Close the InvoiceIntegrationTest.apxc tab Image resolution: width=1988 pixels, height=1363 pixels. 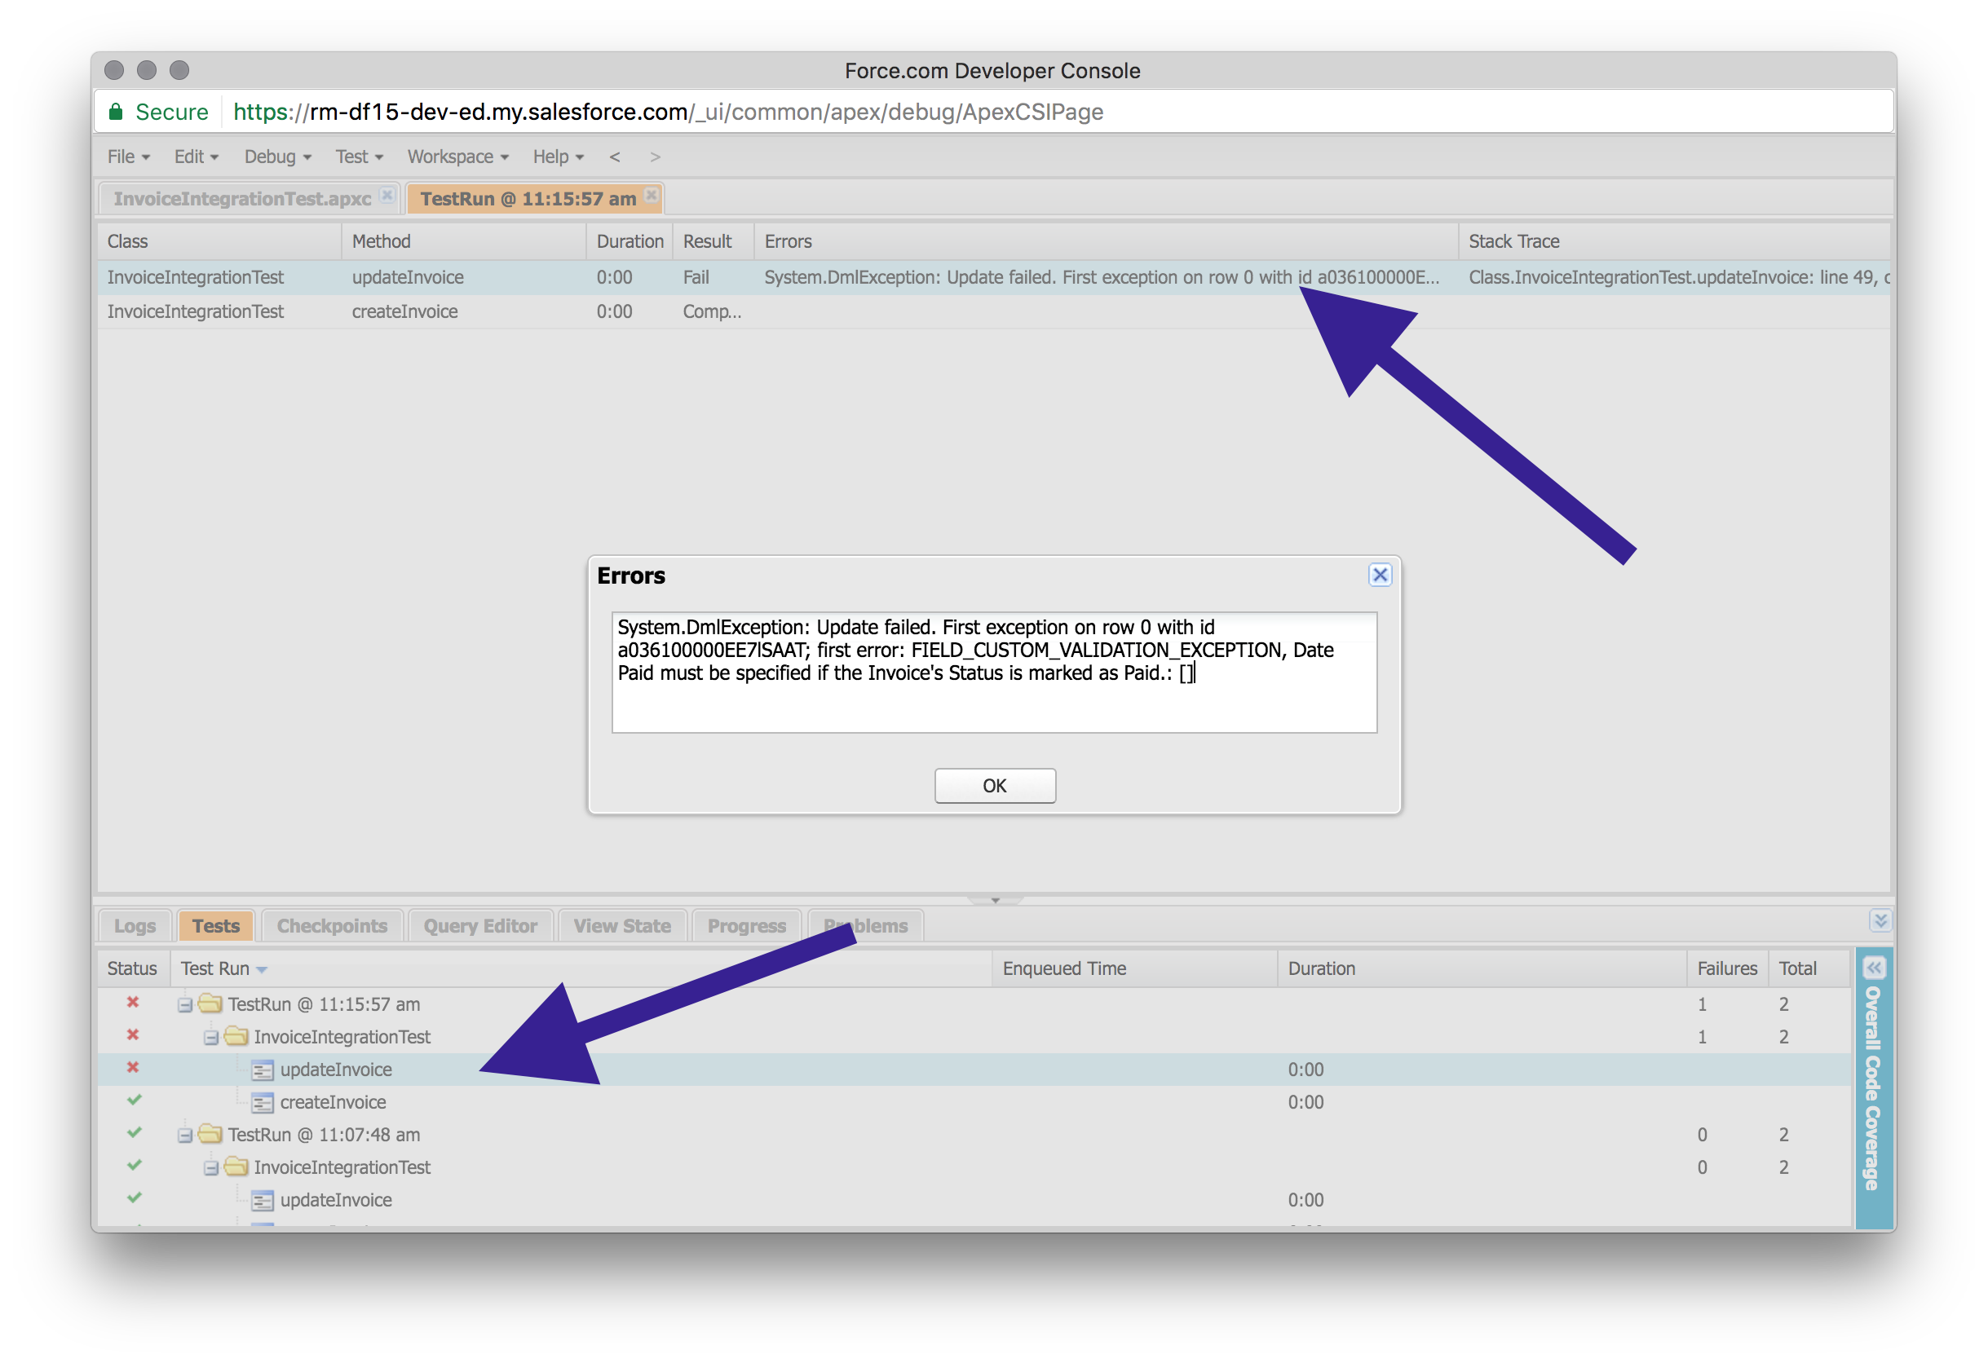[x=387, y=195]
